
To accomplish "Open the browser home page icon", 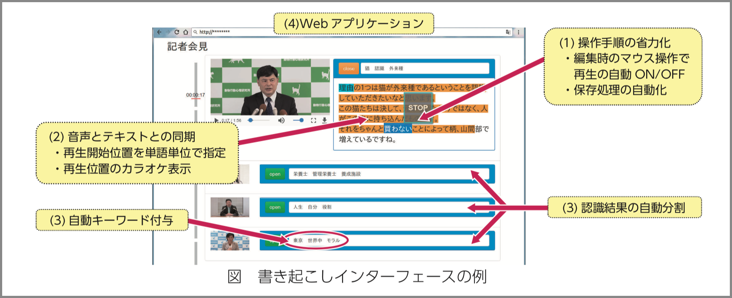I will tap(186, 32).
